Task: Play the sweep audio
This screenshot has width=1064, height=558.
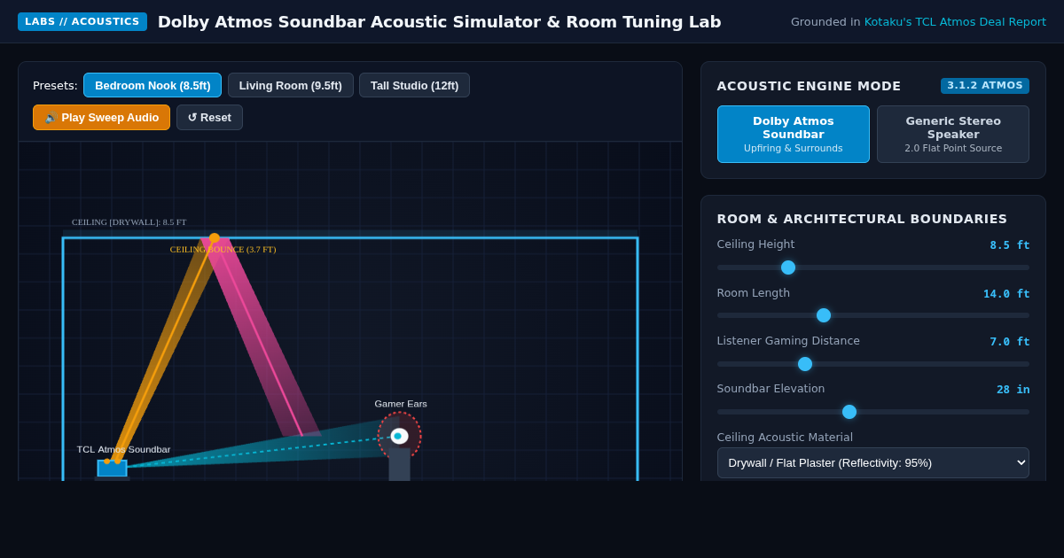Action: click(101, 117)
